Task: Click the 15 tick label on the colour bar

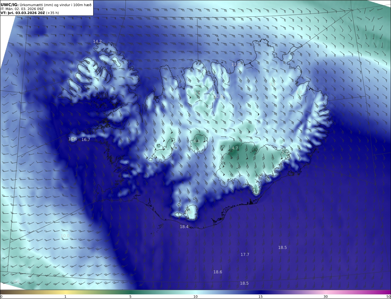Action: pyautogui.click(x=261, y=297)
